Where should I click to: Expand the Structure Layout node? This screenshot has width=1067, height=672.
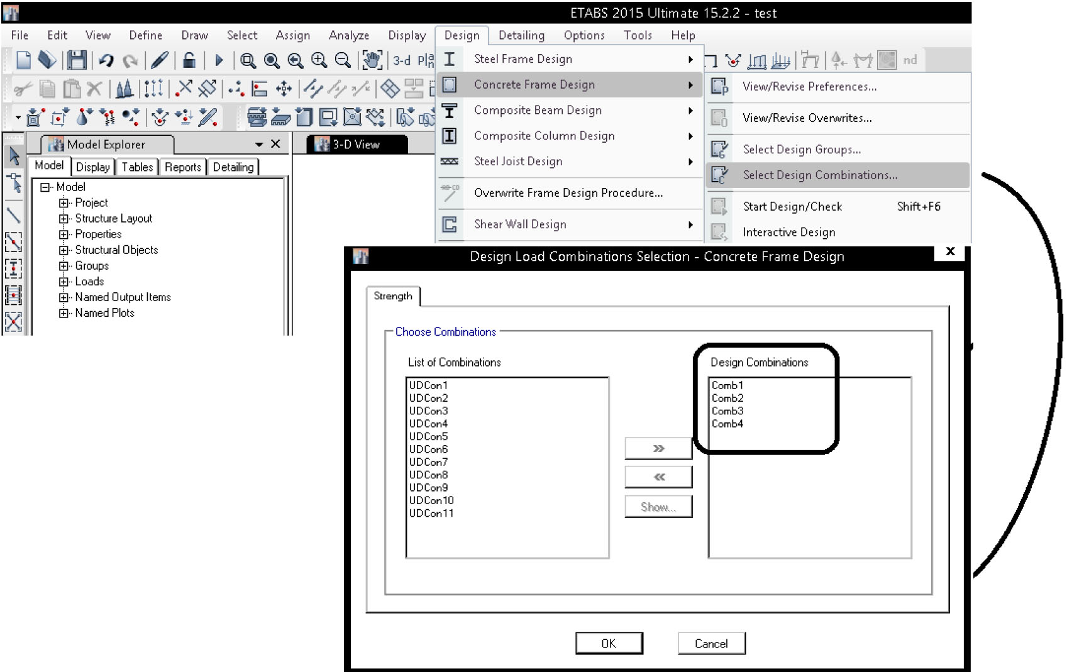[64, 219]
